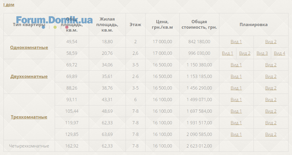Open the Двухкомнатные apartments link
This screenshot has height=155, width=292.
pos(29,76)
